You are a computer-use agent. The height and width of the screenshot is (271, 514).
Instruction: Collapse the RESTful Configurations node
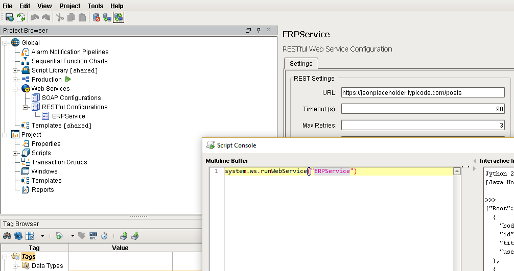coord(25,107)
